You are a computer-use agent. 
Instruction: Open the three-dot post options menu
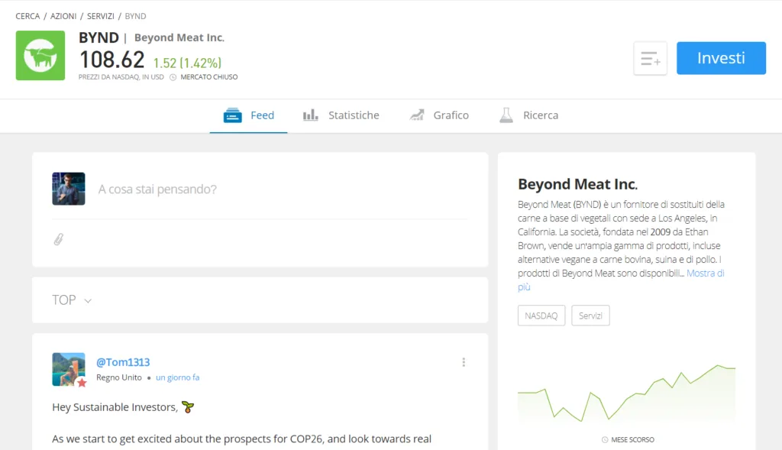point(464,362)
